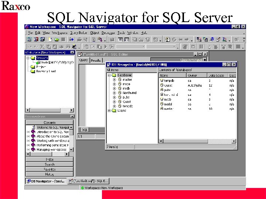266x199 pixels.
Task: Click the blue people icon in top toolbar
Action: click(x=212, y=39)
